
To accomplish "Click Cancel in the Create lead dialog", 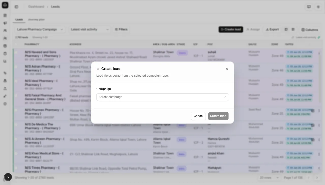I will (x=198, y=116).
